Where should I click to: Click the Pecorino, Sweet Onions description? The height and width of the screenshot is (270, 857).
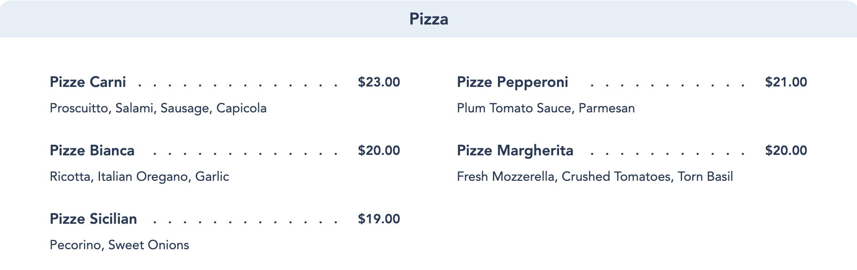pos(119,245)
